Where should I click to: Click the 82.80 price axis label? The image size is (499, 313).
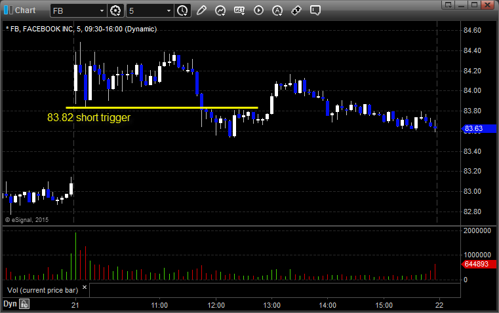(472, 212)
